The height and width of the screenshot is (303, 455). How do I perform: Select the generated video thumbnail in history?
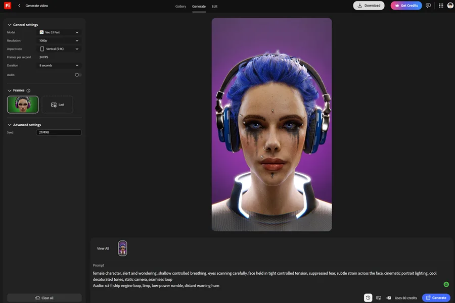tap(122, 248)
